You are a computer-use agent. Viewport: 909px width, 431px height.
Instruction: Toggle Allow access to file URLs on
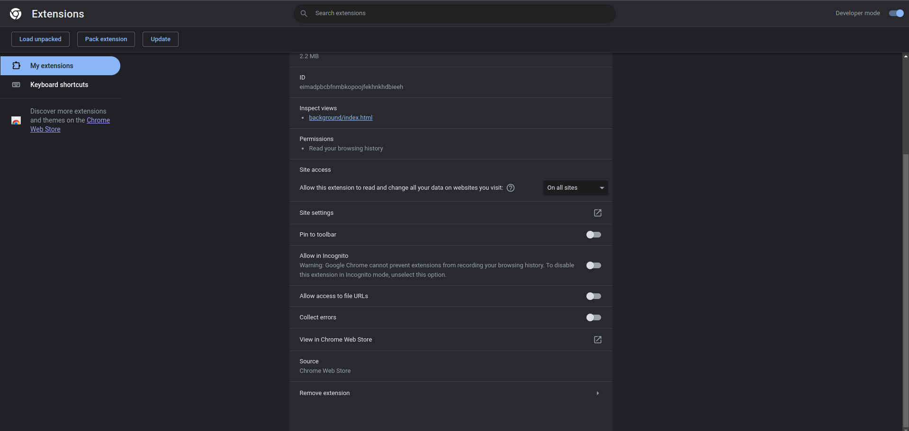[593, 296]
